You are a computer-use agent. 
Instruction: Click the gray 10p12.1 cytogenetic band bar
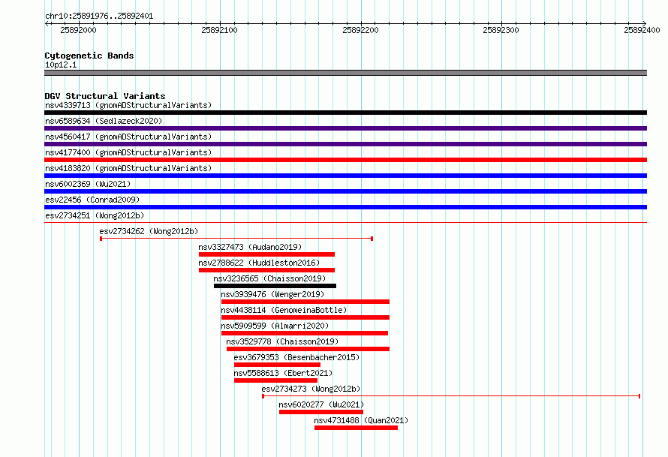[345, 73]
